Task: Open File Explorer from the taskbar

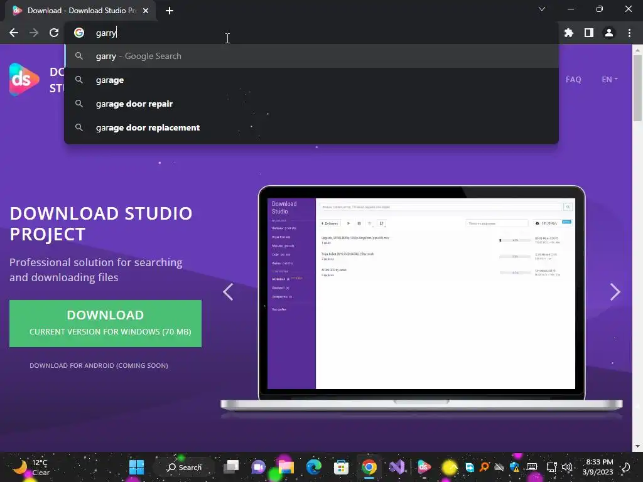Action: (286, 467)
